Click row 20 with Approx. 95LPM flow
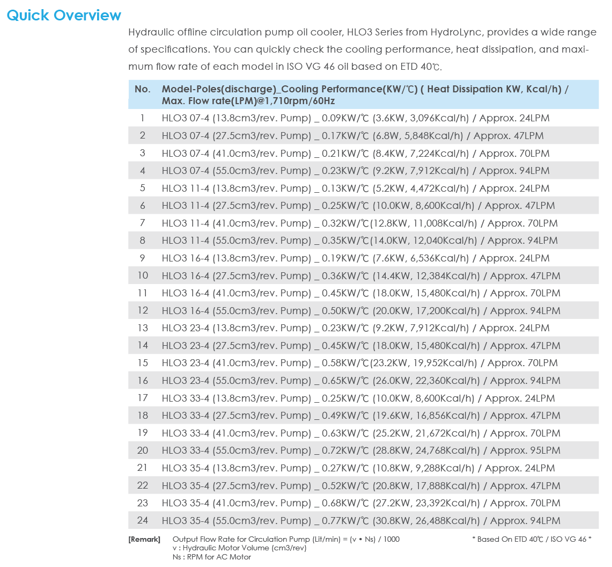This screenshot has height=567, width=612. click(360, 450)
